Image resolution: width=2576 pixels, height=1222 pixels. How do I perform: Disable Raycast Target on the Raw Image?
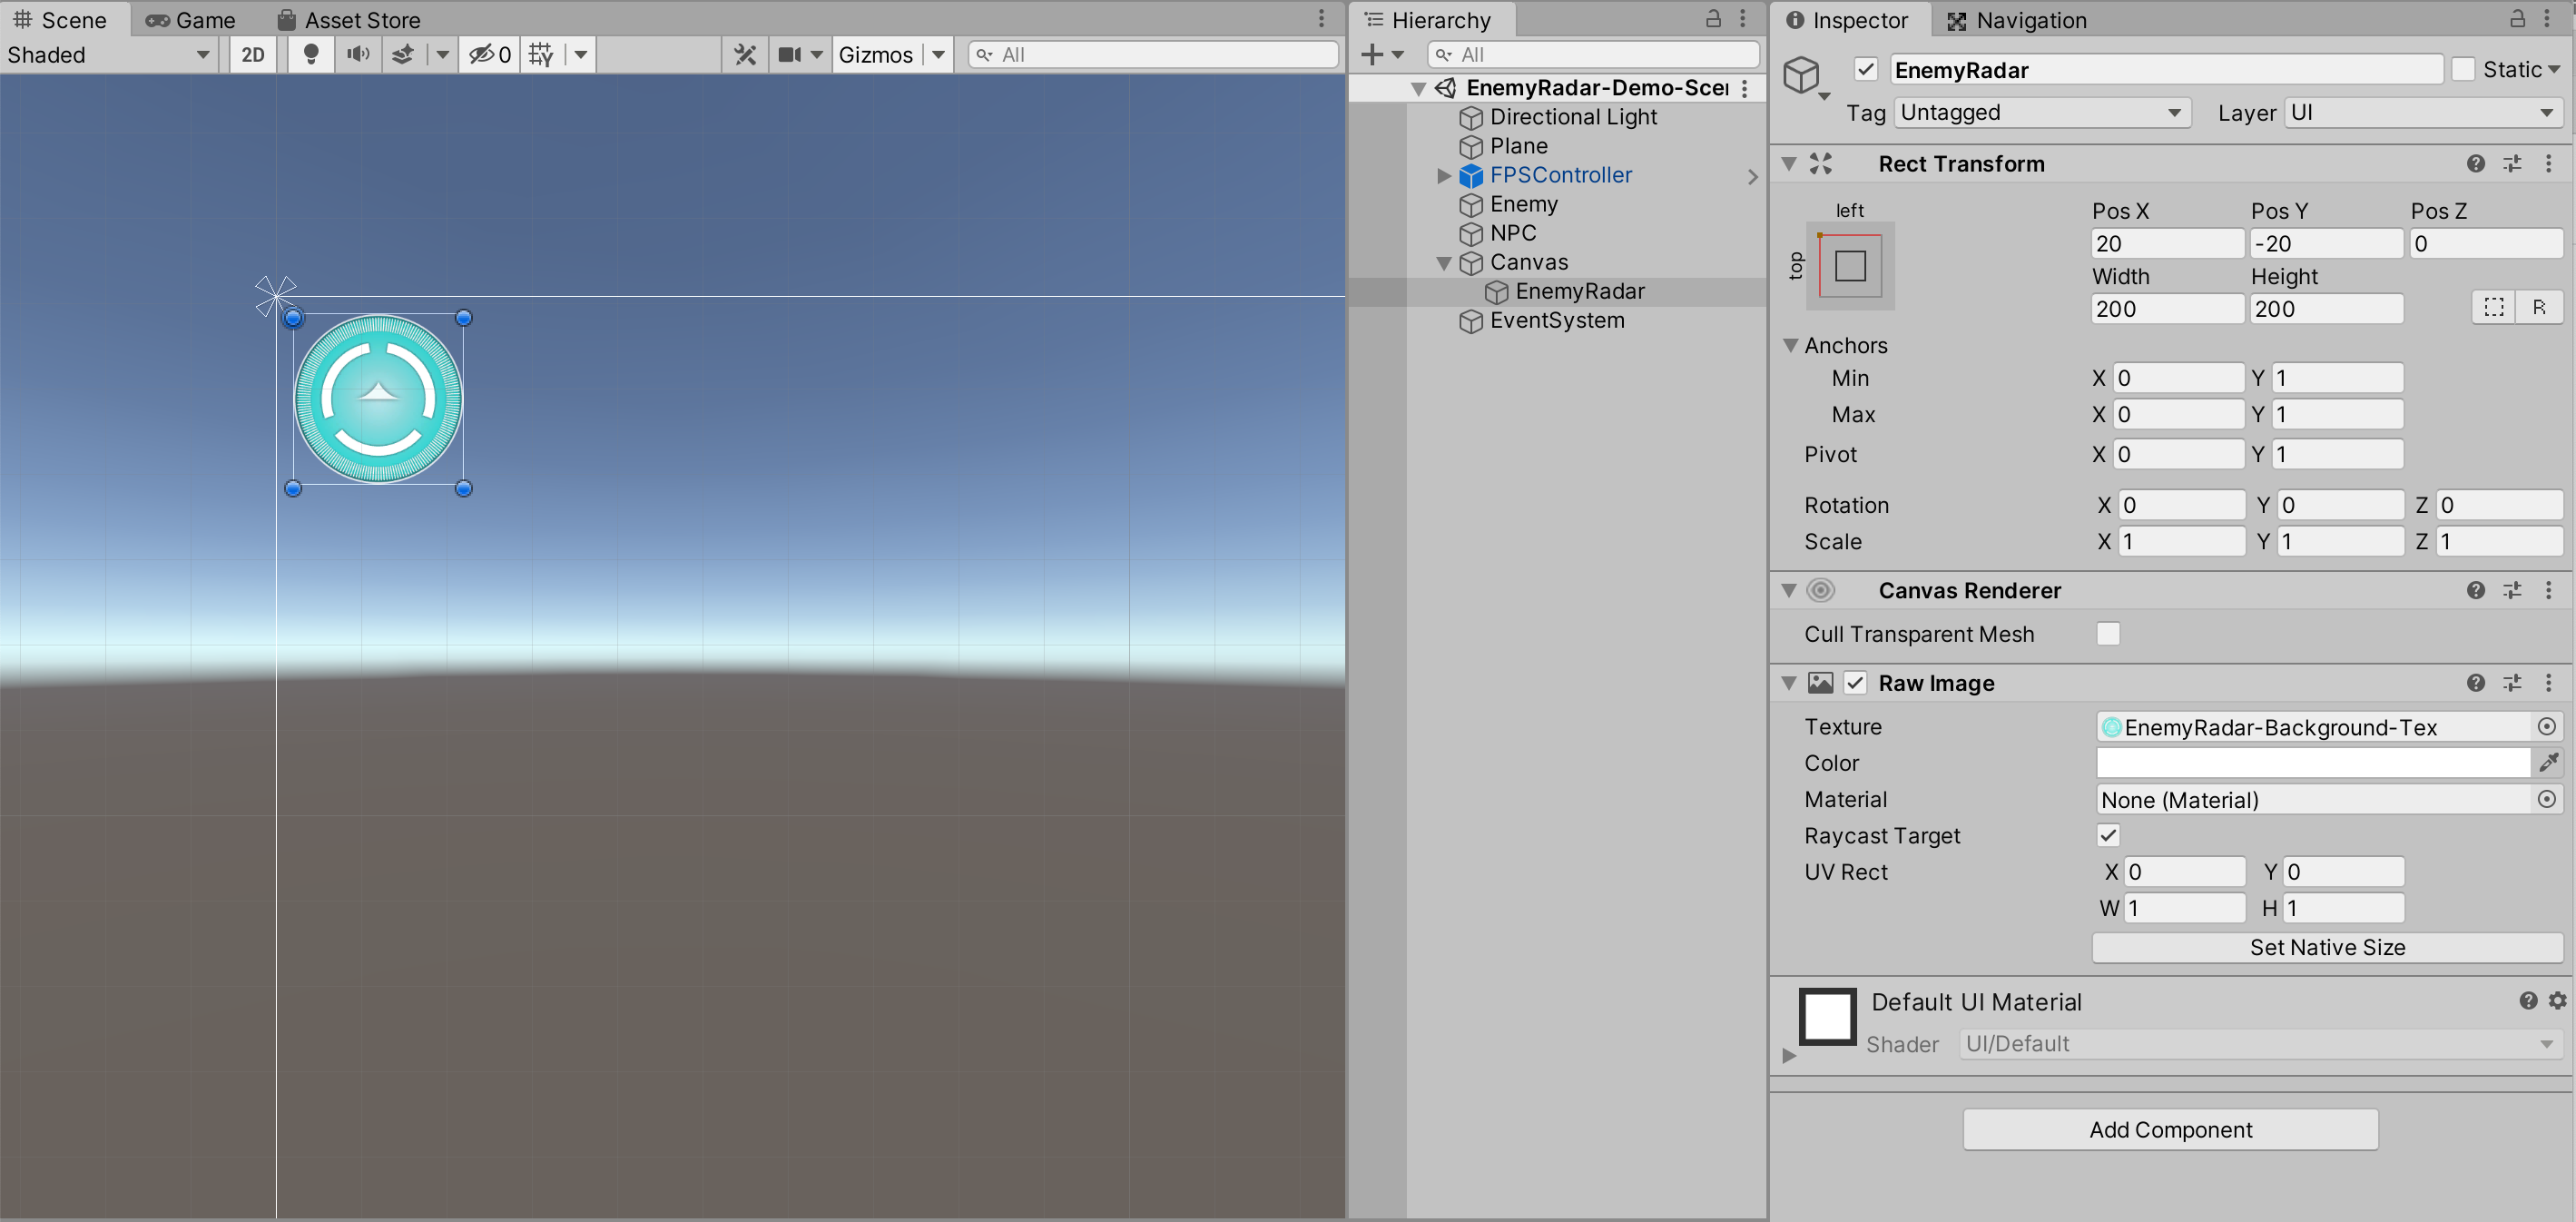click(2108, 835)
